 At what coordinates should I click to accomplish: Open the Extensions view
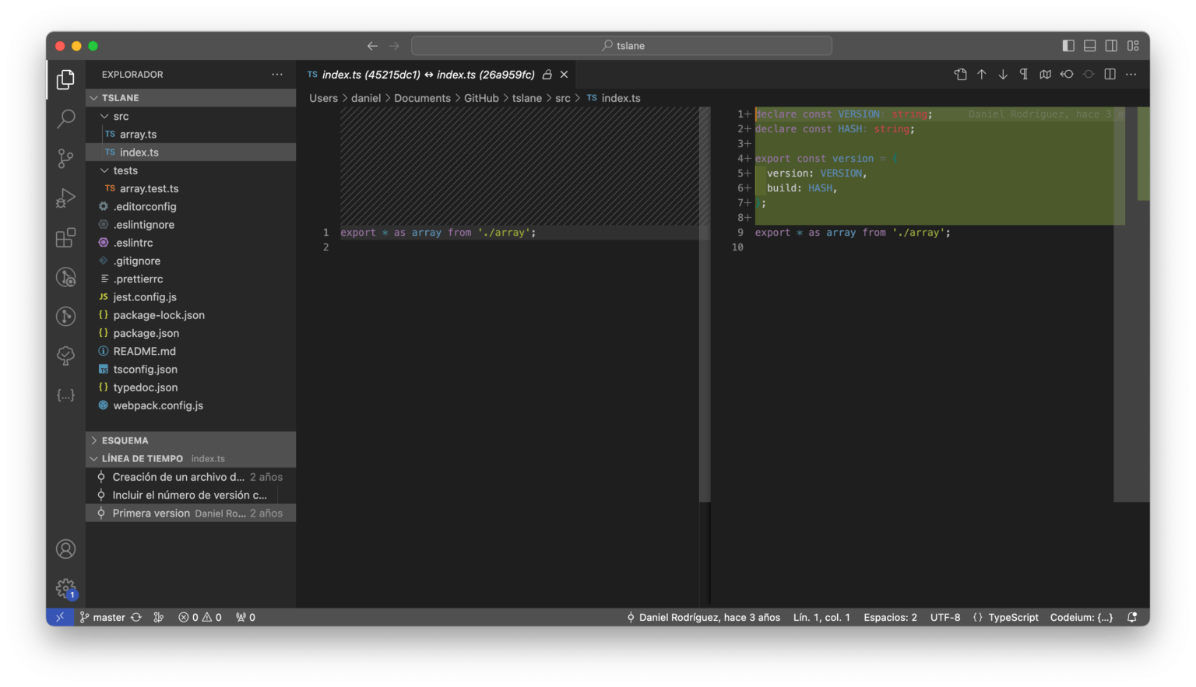65,237
